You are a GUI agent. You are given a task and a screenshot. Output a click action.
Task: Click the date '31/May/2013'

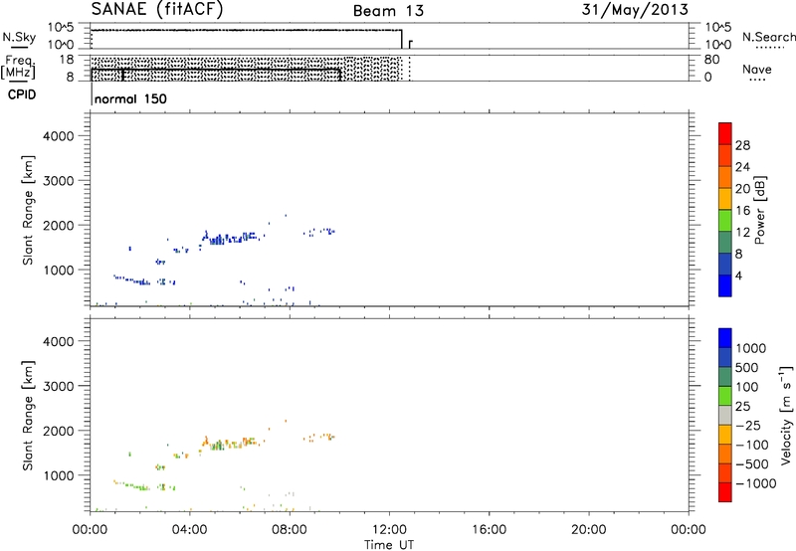tap(635, 9)
